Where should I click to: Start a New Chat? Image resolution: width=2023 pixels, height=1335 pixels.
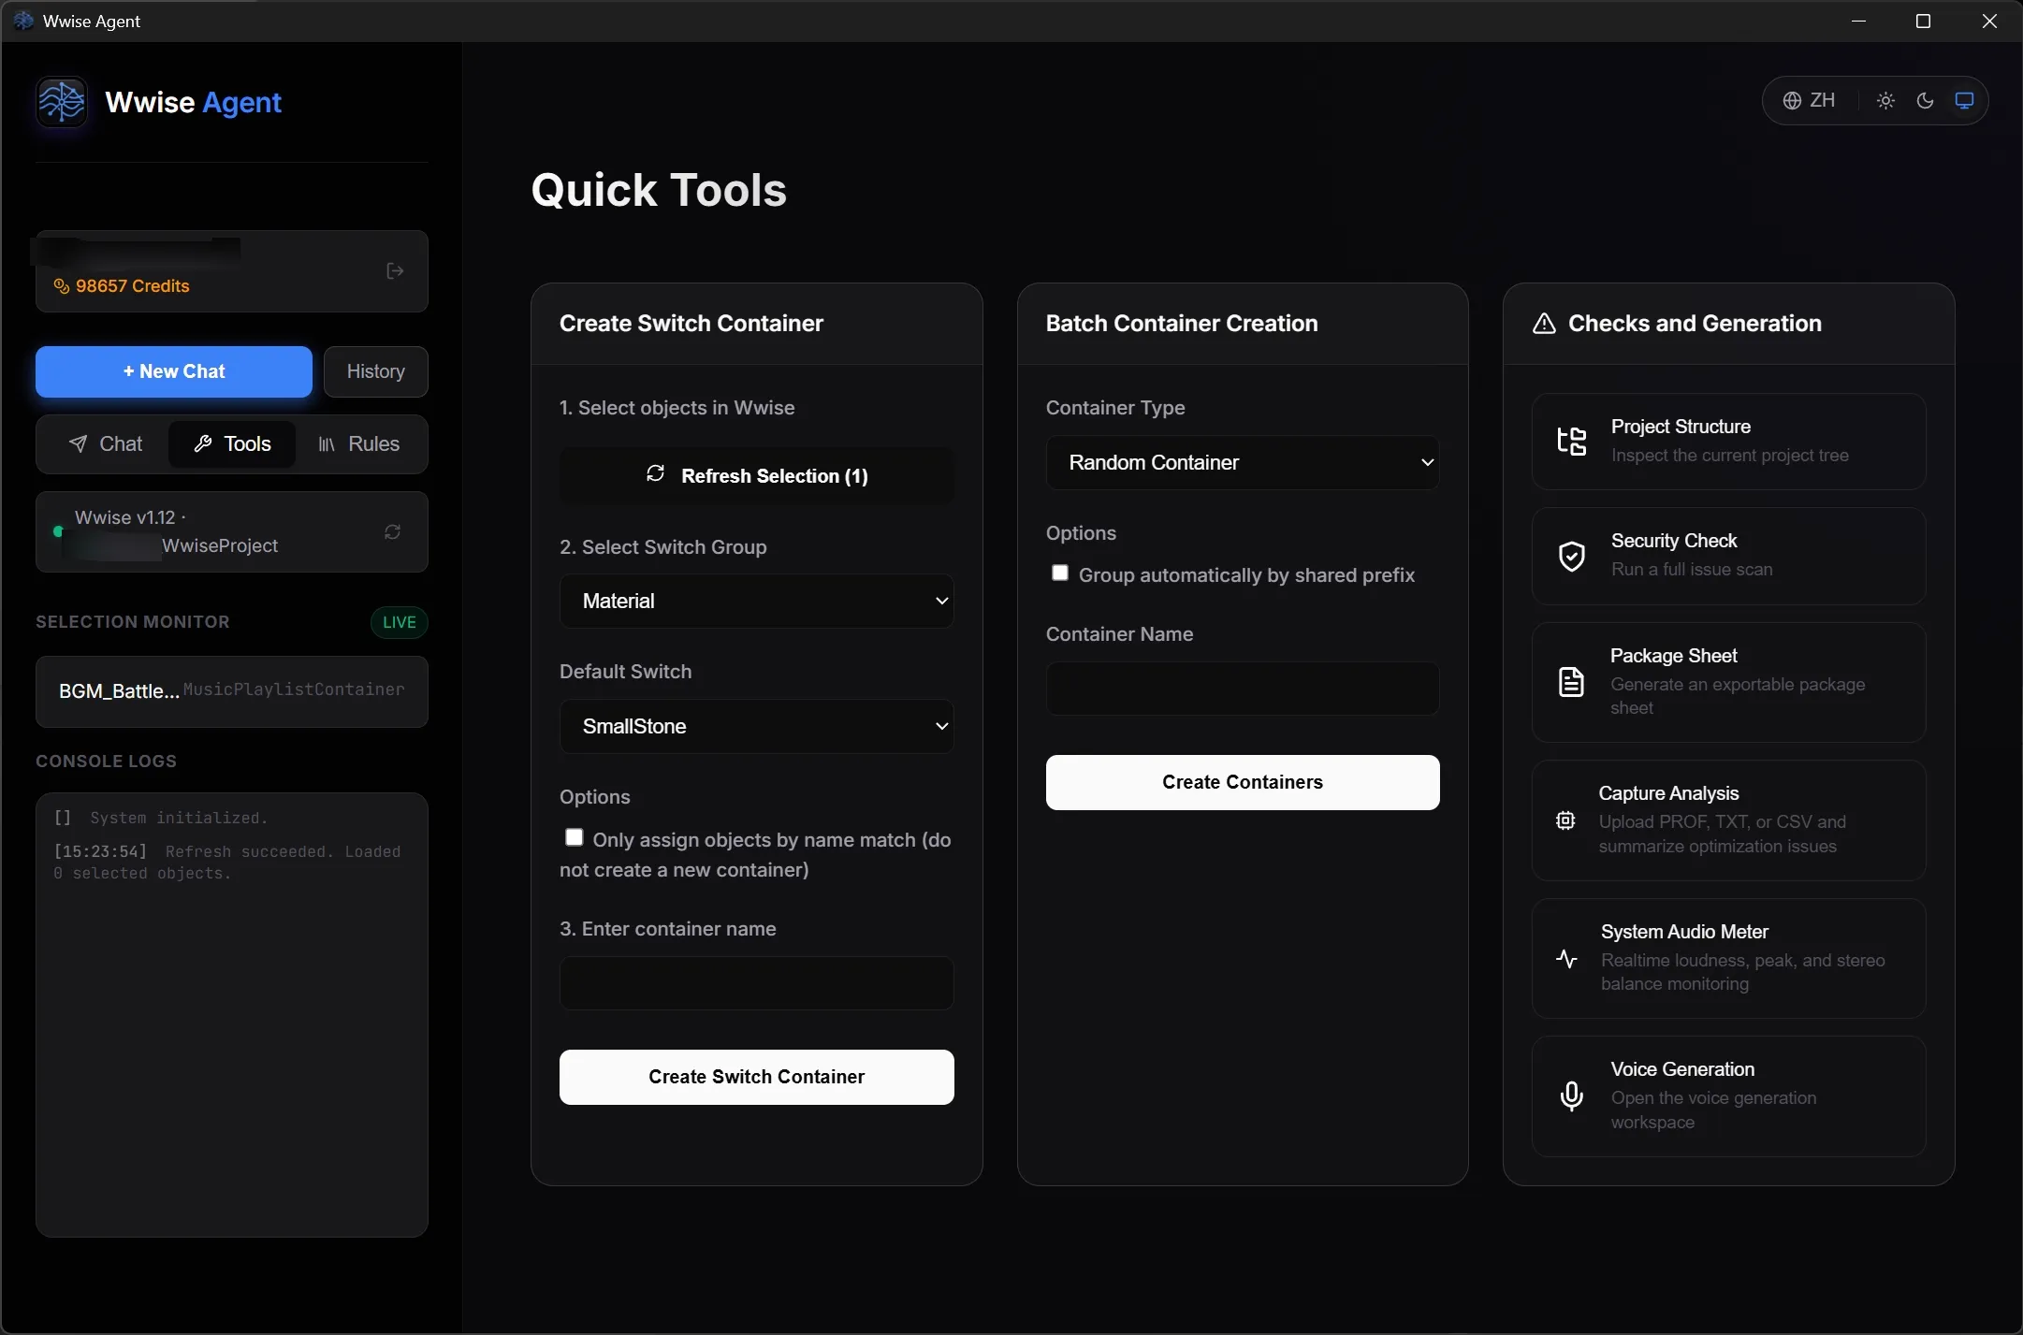click(174, 371)
